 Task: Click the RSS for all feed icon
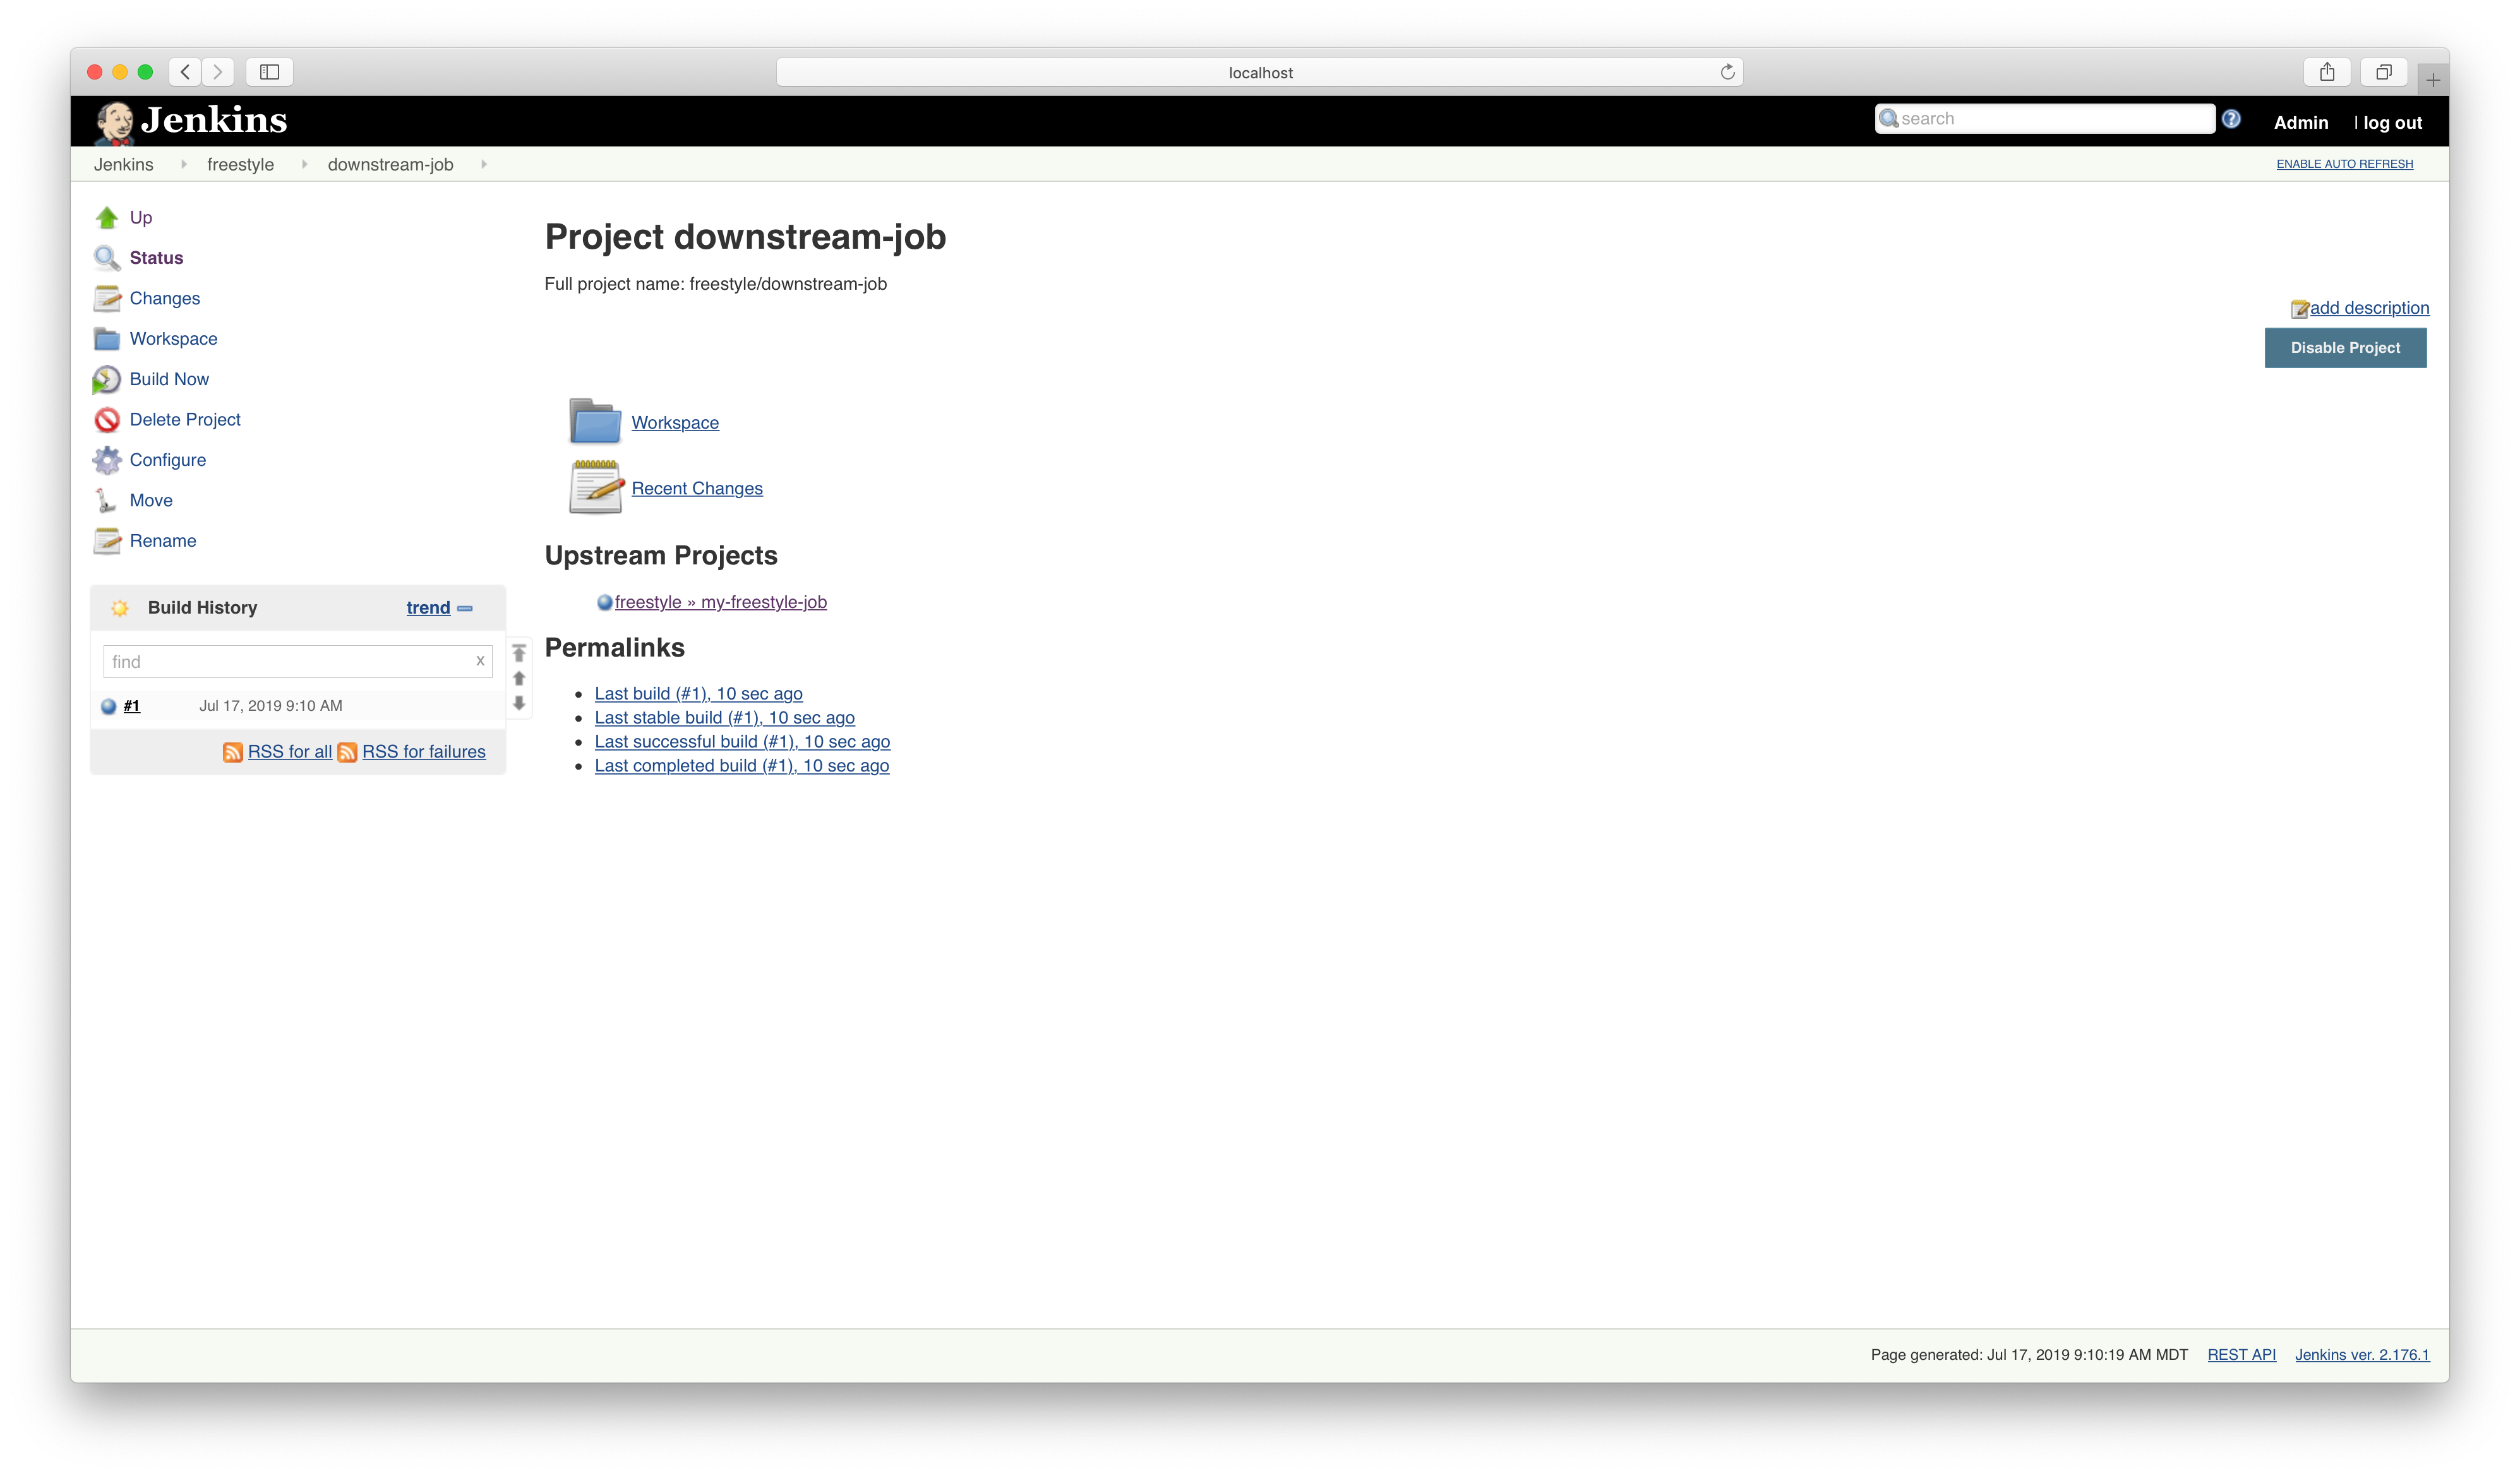pyautogui.click(x=233, y=753)
